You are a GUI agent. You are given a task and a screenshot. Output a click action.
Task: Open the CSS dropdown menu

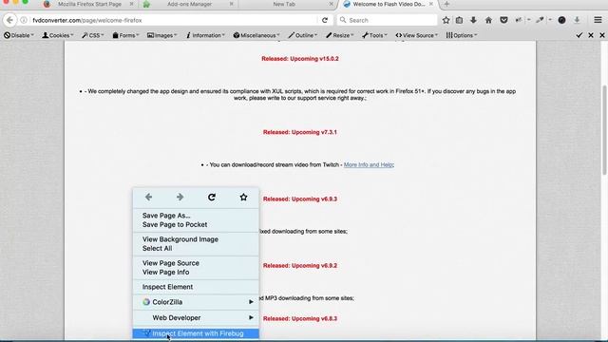93,35
